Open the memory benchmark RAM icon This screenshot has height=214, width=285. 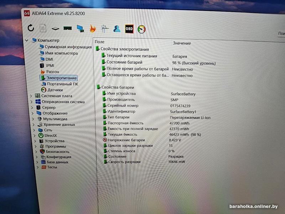[68, 28]
